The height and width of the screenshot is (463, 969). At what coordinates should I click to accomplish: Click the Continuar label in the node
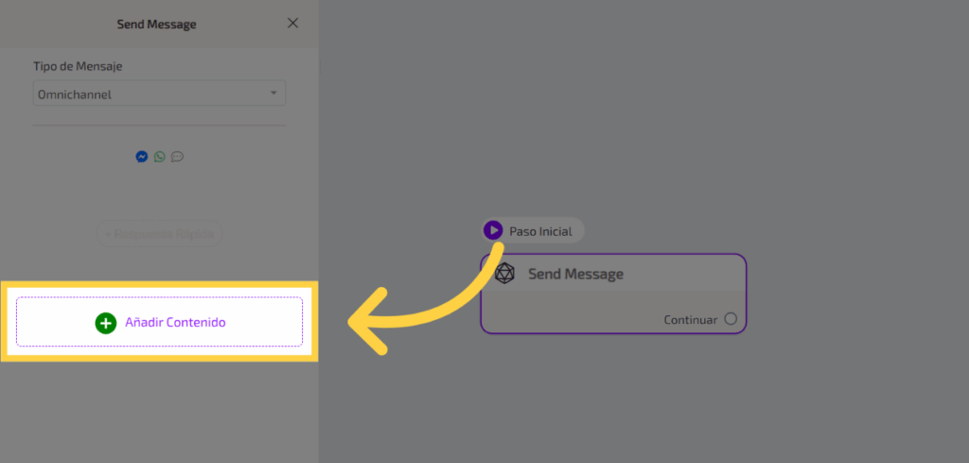(690, 320)
